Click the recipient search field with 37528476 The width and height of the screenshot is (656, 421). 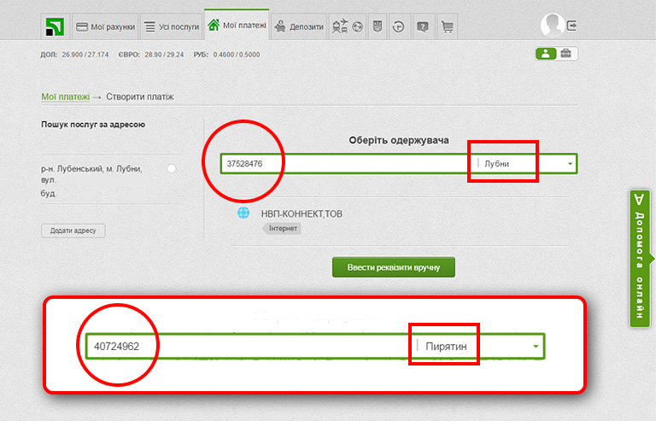coord(342,164)
